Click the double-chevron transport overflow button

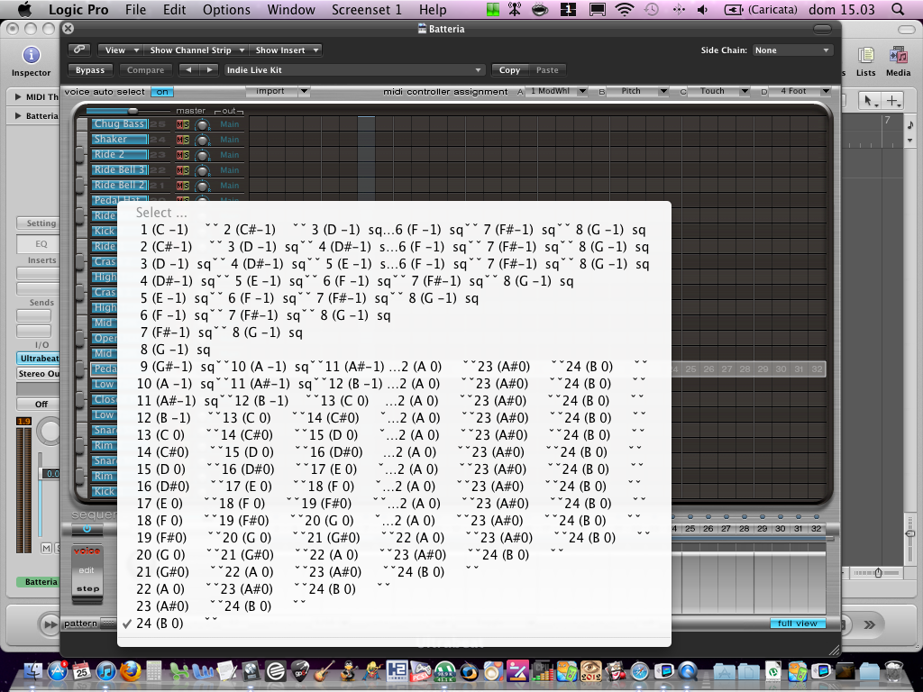pyautogui.click(x=870, y=624)
